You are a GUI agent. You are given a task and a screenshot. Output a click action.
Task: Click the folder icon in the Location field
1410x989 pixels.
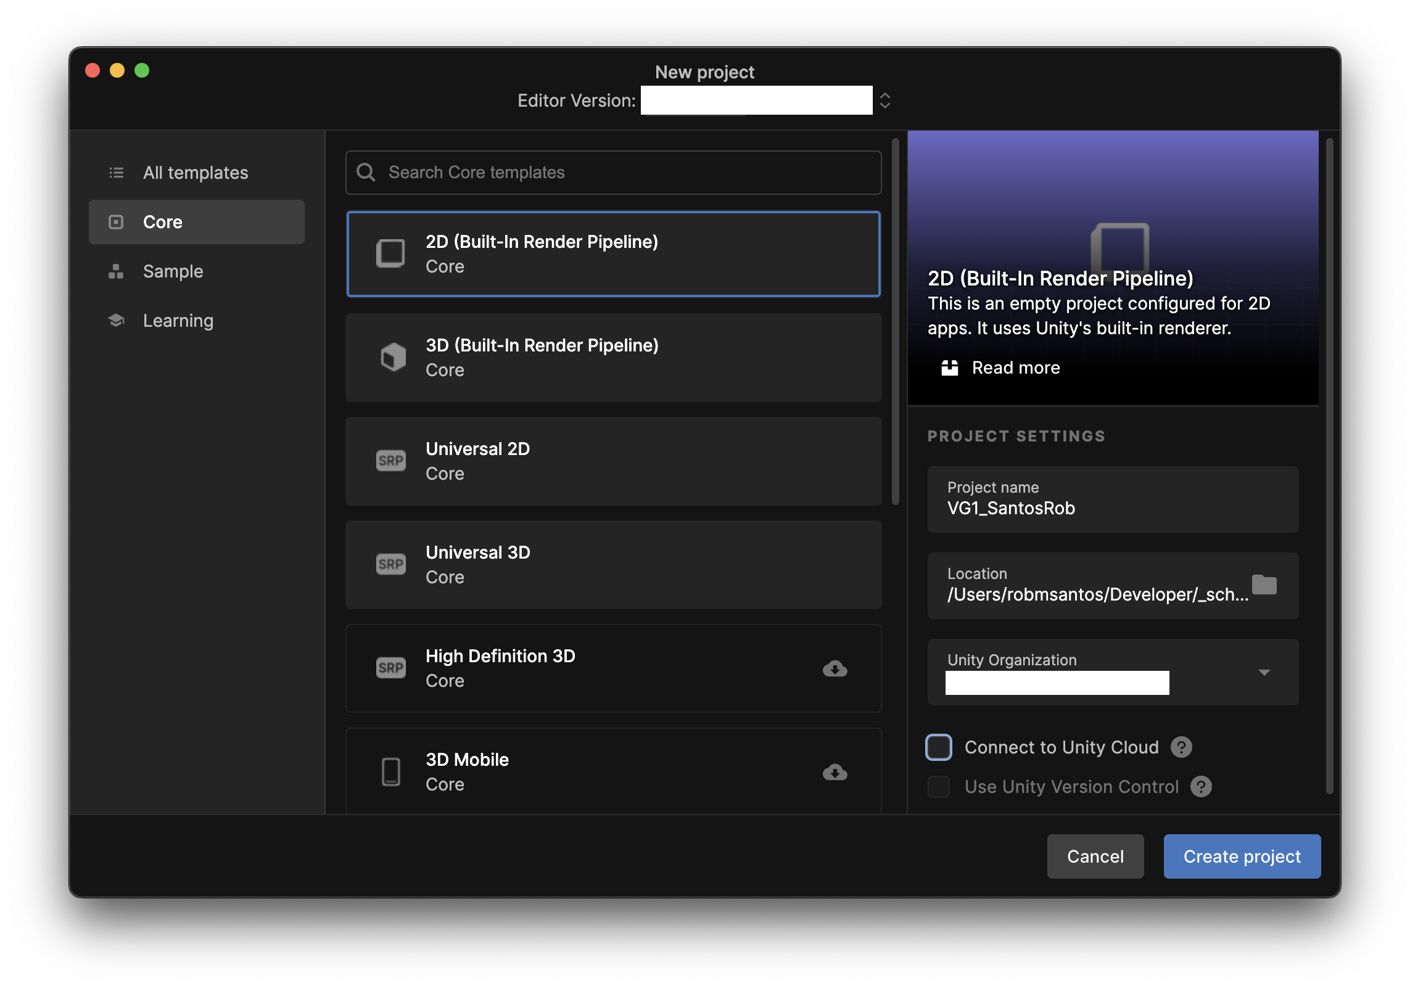pos(1264,585)
